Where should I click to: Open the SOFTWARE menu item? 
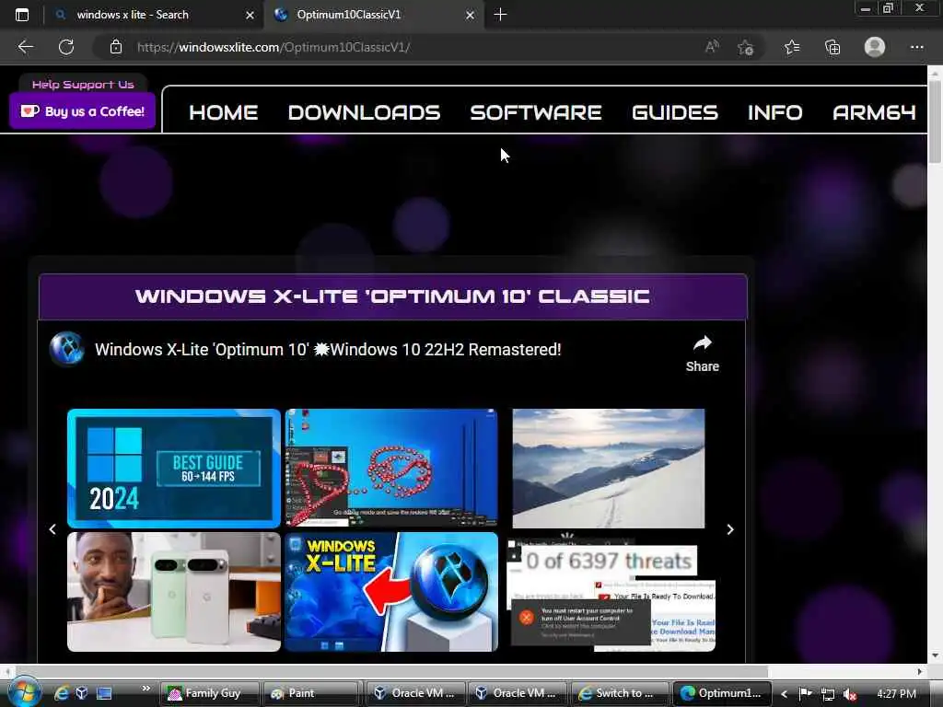(536, 112)
